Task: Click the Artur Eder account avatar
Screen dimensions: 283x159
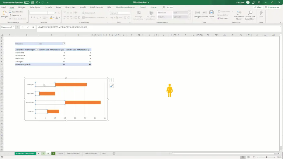Action: click(248, 2)
